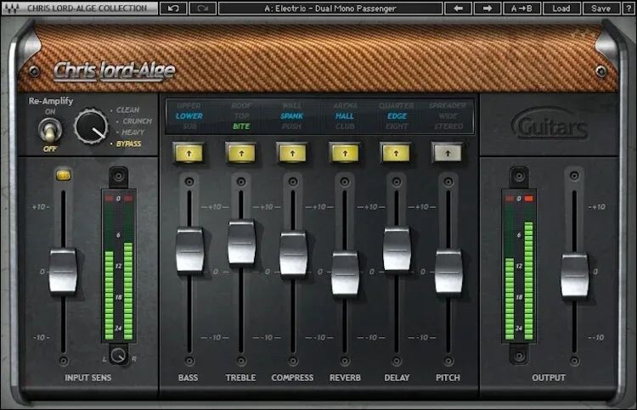Load the next preset with right arrow

coord(488,8)
